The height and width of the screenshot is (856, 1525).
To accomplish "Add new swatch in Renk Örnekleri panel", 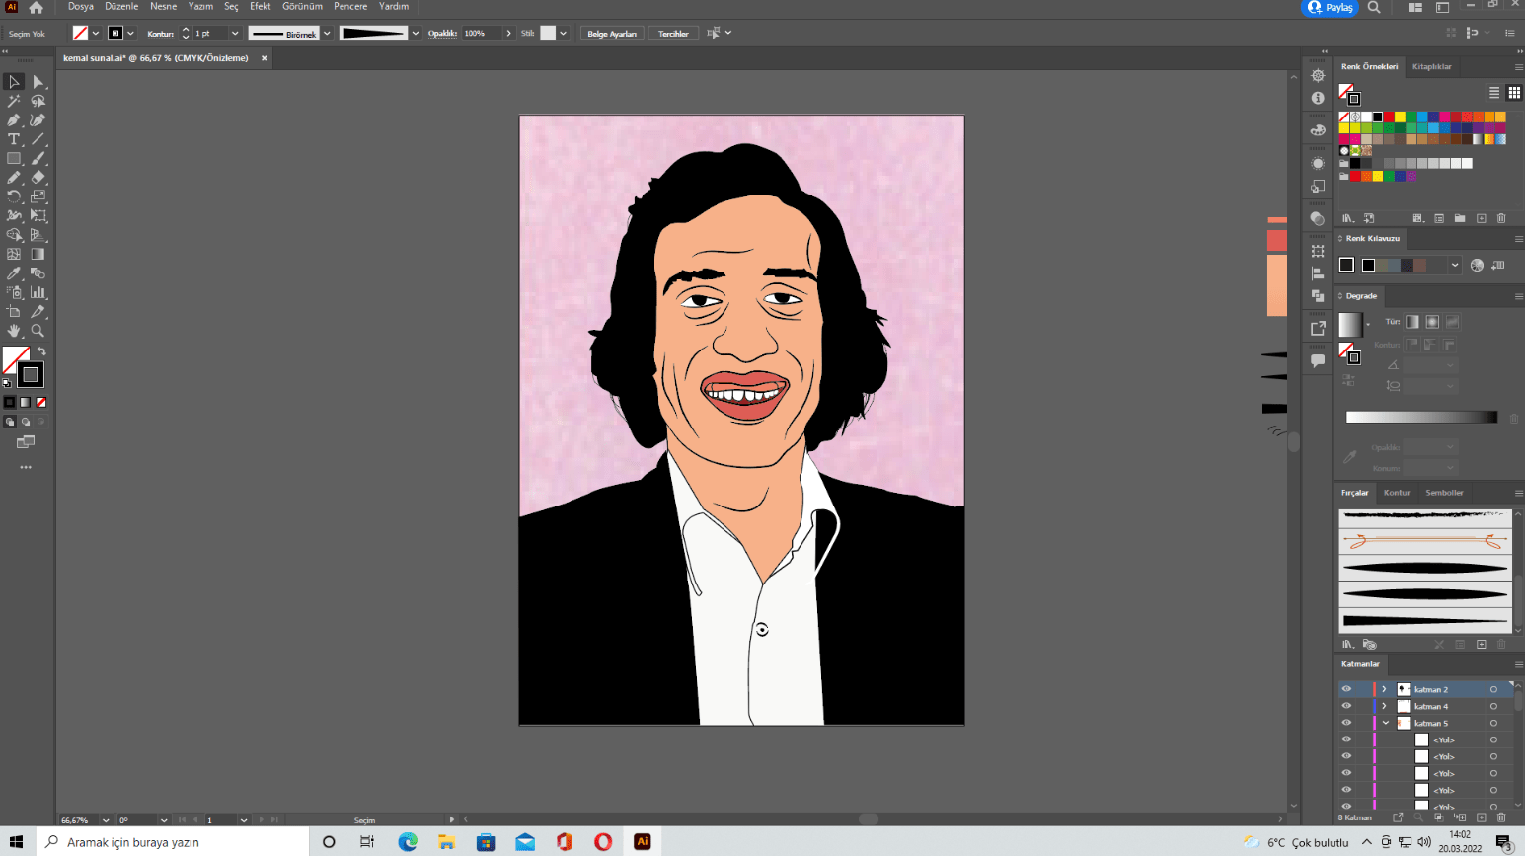I will click(x=1481, y=218).
